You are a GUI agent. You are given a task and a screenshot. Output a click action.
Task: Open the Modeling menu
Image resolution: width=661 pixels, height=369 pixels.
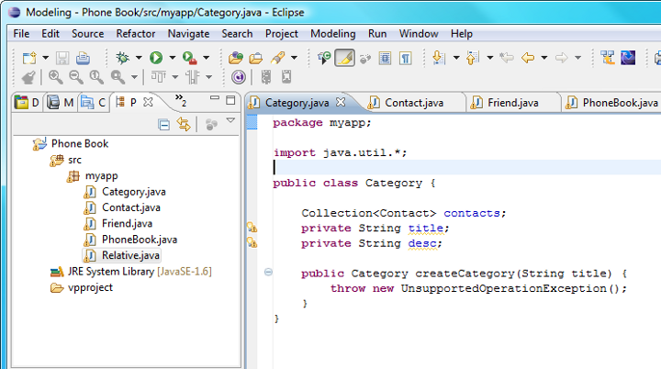click(333, 34)
